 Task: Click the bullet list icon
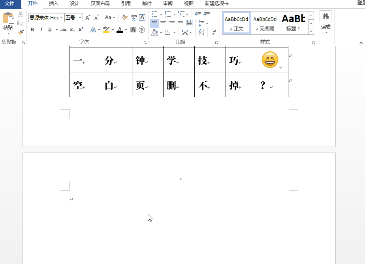[x=154, y=14]
